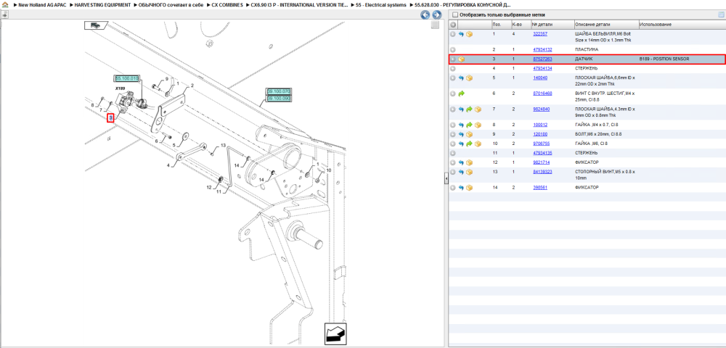This screenshot has width=726, height=348.
Task: Click callout number 3 on the diagram
Action: point(110,118)
